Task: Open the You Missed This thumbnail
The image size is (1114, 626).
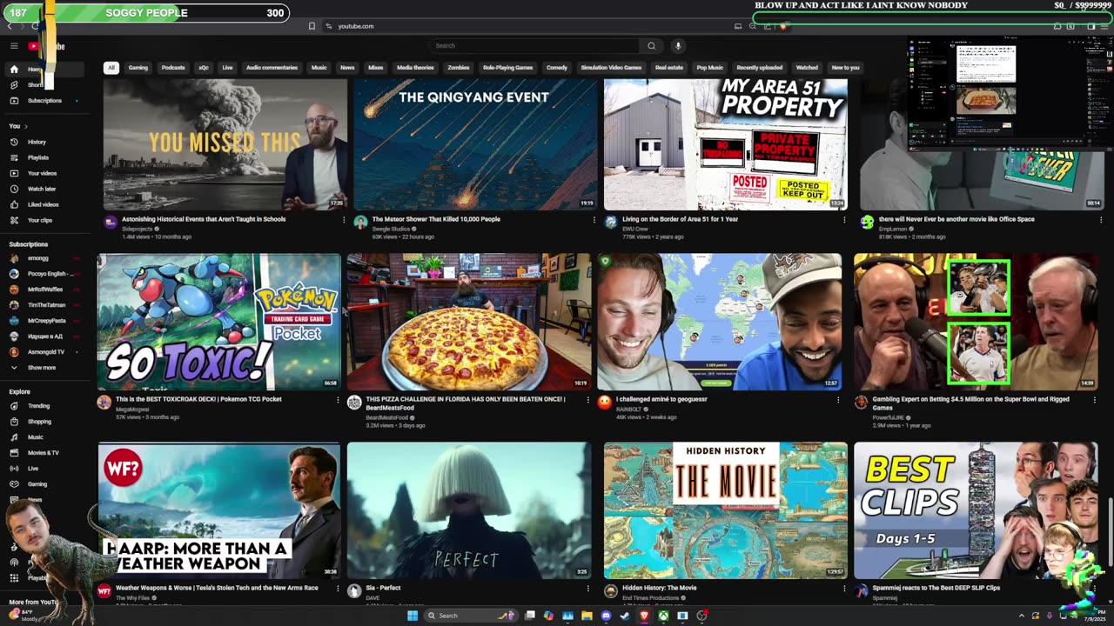Action: point(225,144)
